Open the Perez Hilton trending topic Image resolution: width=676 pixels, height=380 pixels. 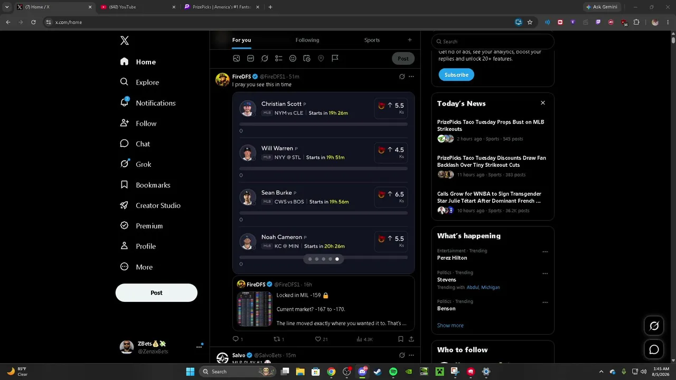pyautogui.click(x=452, y=258)
